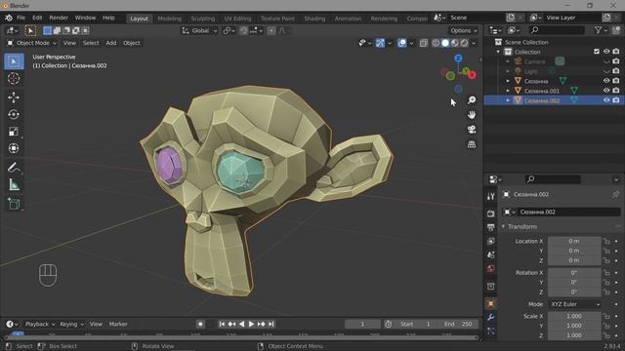Jump to the start frame button

[222, 324]
